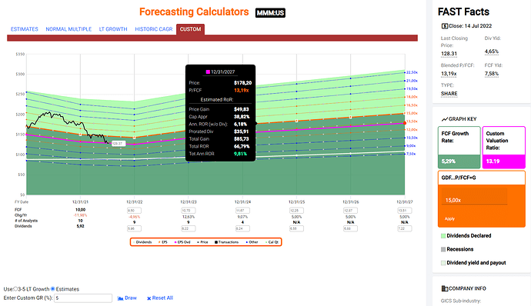Screen dimensions: 531x306
Task: Click the tooltip Price value $178,20
Action: point(243,82)
